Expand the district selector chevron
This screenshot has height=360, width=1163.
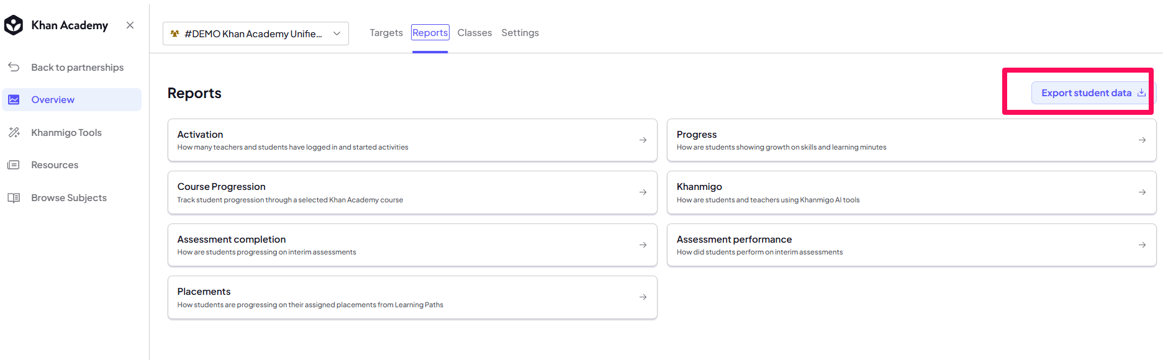tap(337, 34)
